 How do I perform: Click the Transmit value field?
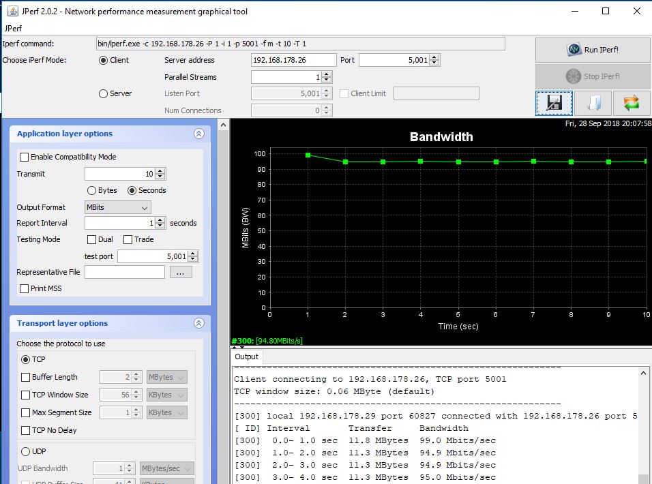point(120,174)
